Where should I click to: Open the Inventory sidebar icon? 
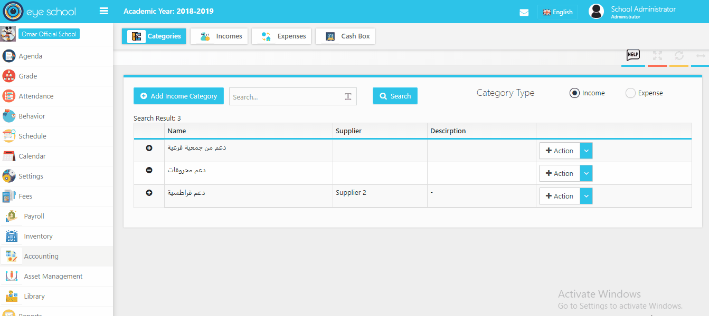[x=12, y=236]
